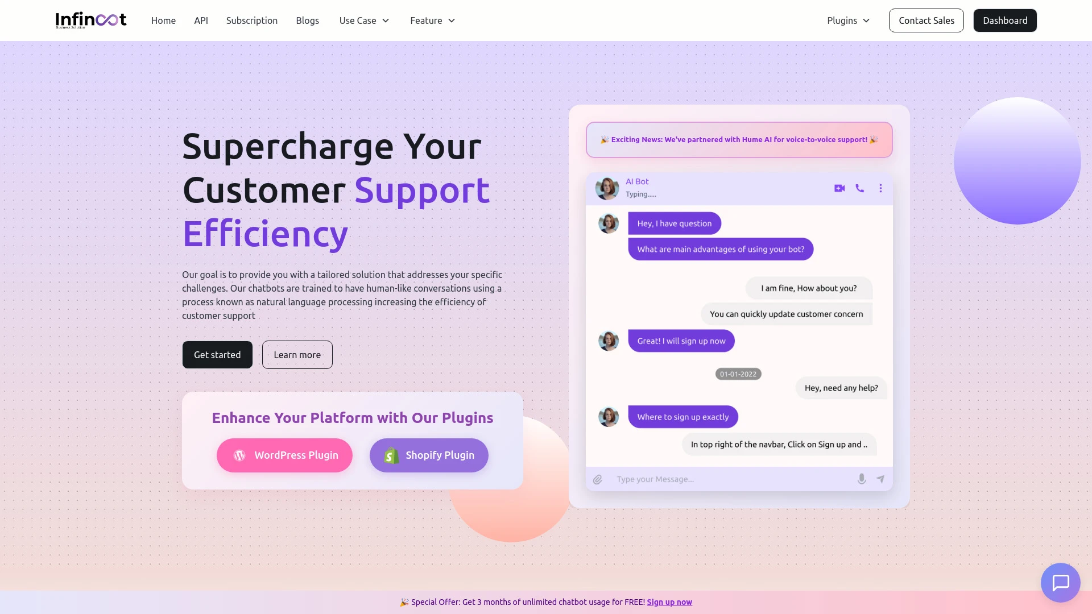Image resolution: width=1092 pixels, height=614 pixels.
Task: Enable voice-to-voice support via Hume AI banner
Action: pyautogui.click(x=739, y=139)
